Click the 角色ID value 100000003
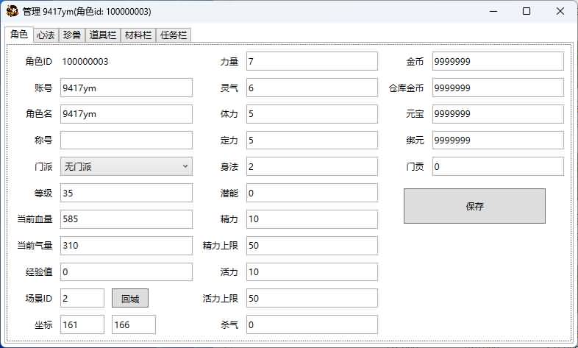This screenshot has width=578, height=348. [85, 62]
